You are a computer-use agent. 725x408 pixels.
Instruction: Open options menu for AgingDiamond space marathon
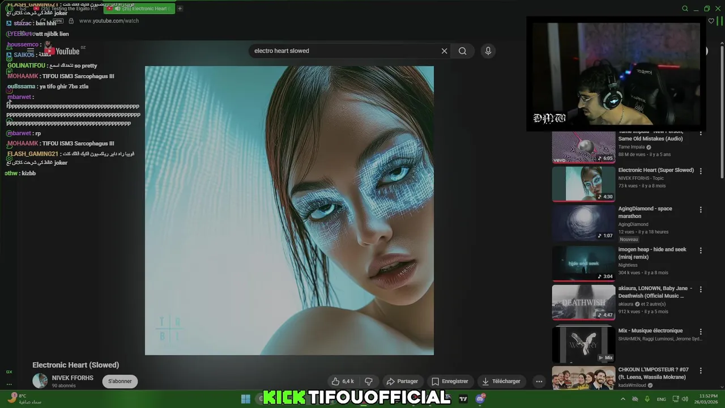pos(701,210)
